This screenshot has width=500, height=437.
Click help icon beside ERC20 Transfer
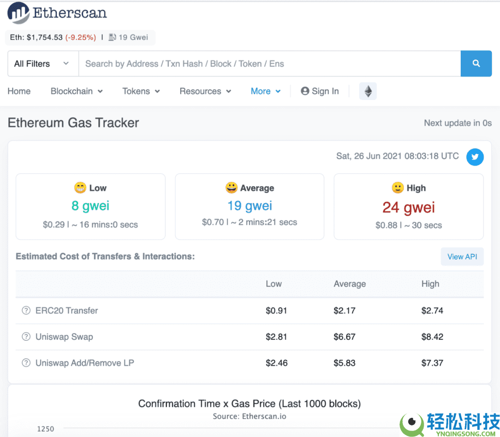coord(26,311)
